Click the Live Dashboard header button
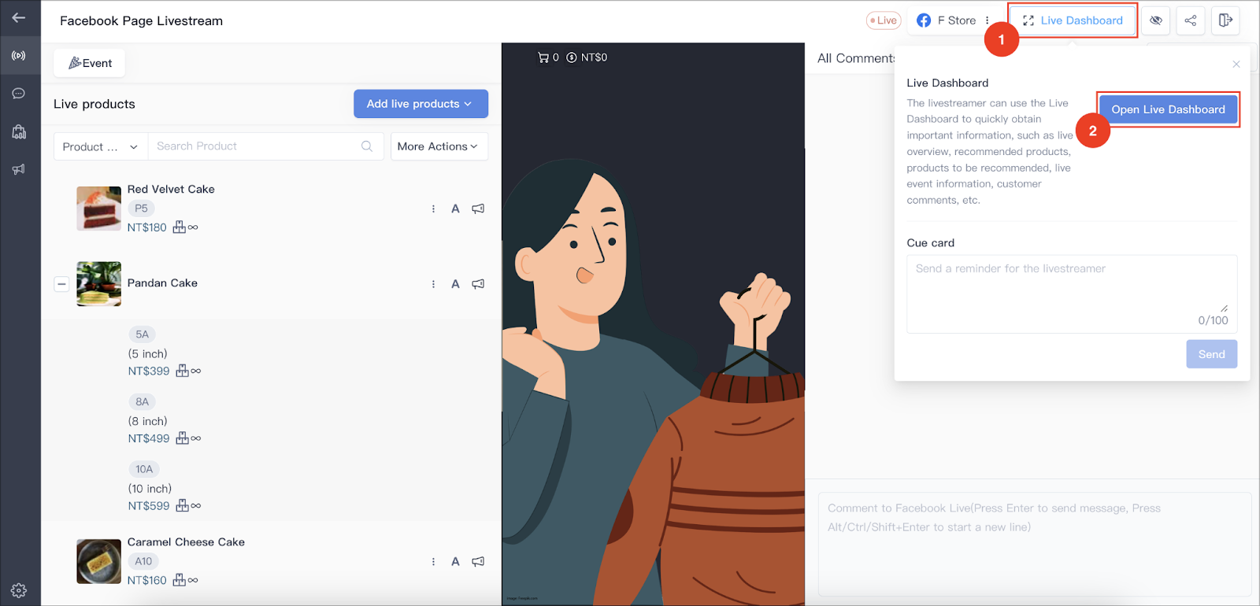Viewport: 1260px width, 606px height. coord(1073,20)
